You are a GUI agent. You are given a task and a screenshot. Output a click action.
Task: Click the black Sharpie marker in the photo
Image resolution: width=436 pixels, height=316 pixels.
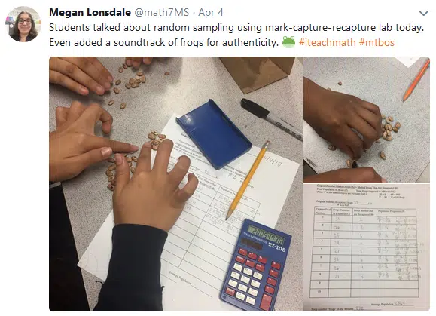271,118
